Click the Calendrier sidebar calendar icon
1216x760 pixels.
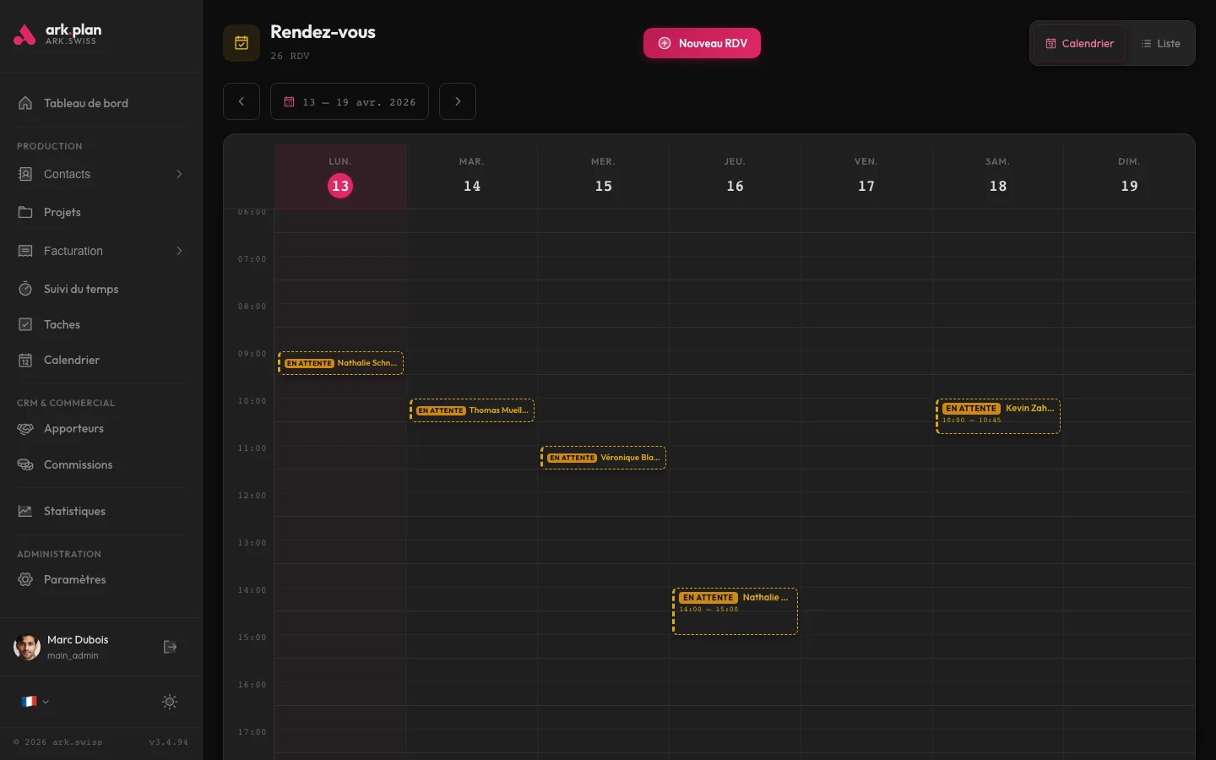coord(25,360)
